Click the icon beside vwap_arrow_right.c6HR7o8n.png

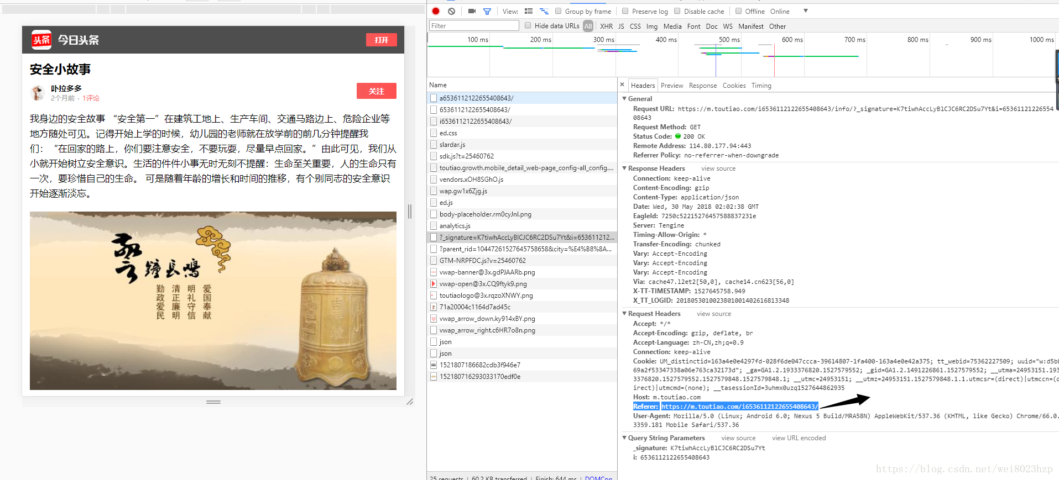[x=434, y=330]
